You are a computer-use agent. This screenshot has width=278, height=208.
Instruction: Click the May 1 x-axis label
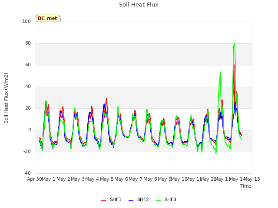point(48,179)
